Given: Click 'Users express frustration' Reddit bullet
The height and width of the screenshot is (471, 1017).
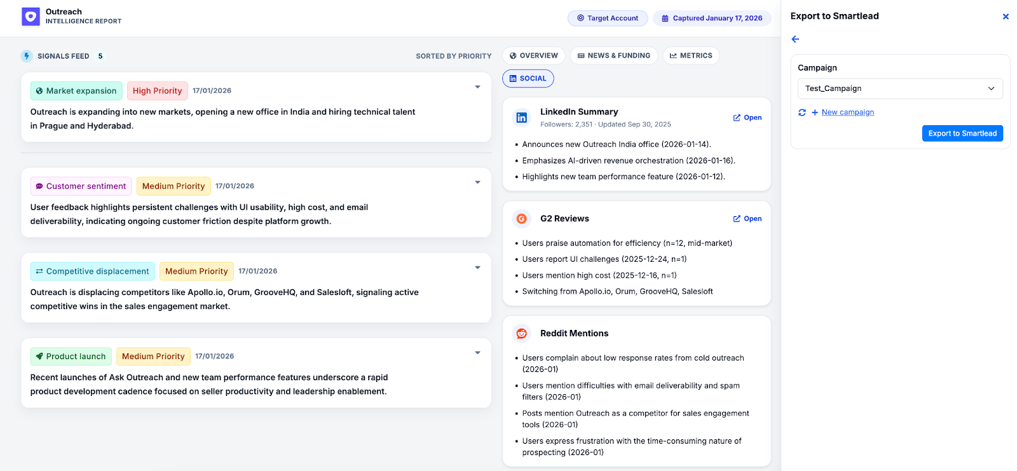Looking at the screenshot, I should pyautogui.click(x=632, y=447).
